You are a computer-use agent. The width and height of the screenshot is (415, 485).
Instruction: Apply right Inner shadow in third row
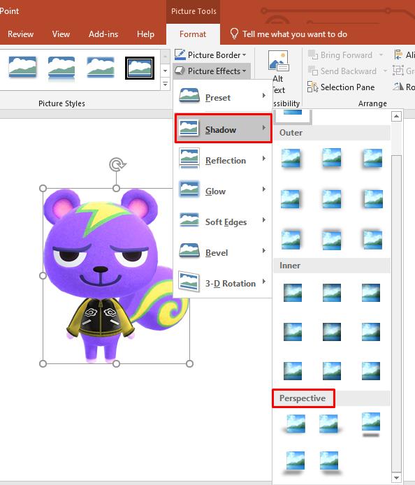pyautogui.click(x=371, y=370)
